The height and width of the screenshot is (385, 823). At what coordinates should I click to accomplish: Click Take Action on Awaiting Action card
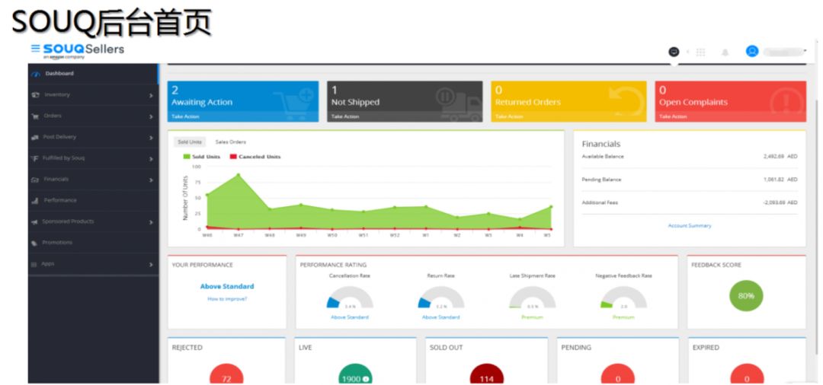[x=185, y=117]
